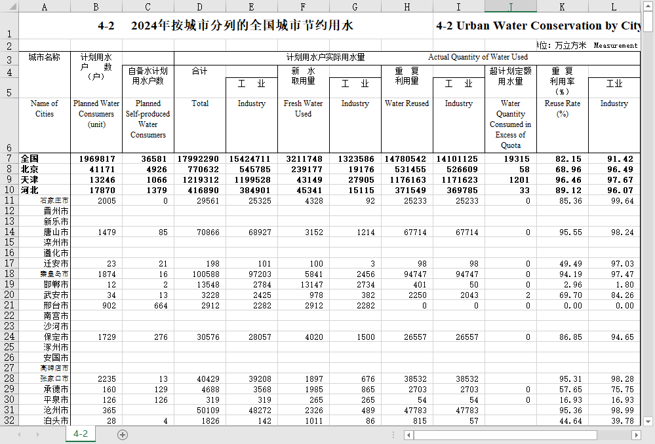Click the cell '河北'
Image resolution: width=655 pixels, height=444 pixels.
click(x=45, y=190)
